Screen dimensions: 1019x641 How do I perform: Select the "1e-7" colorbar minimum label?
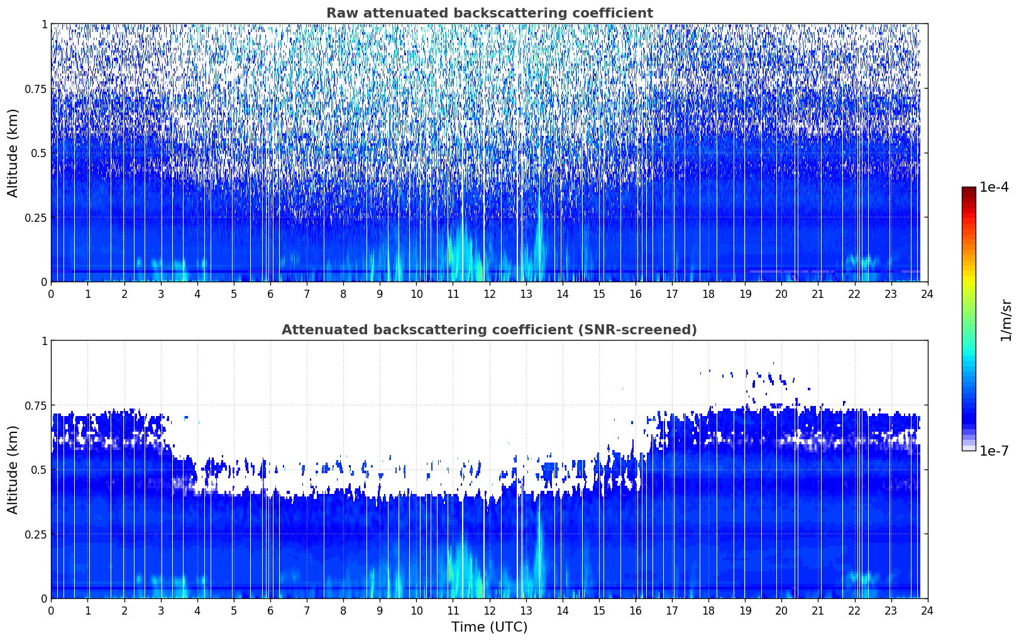coord(994,451)
